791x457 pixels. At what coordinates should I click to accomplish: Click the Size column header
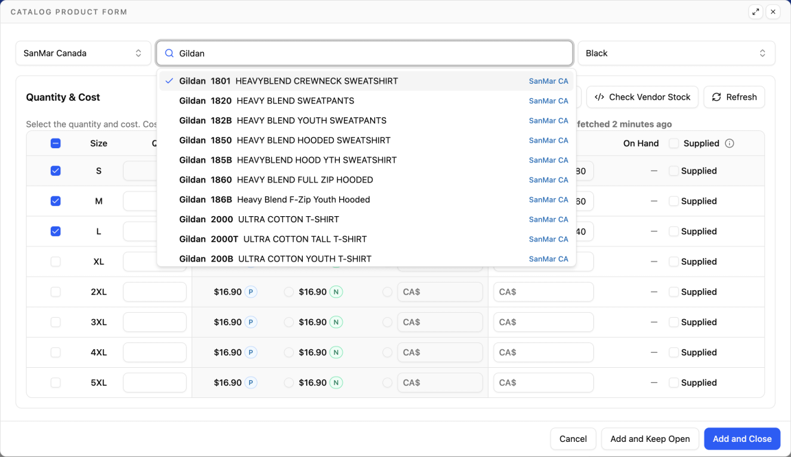(98, 143)
